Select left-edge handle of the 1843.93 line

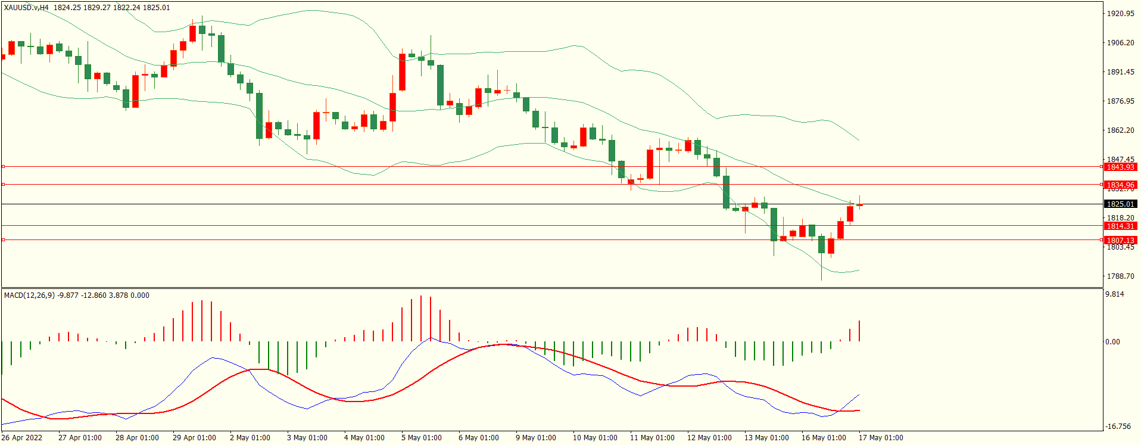(3, 167)
